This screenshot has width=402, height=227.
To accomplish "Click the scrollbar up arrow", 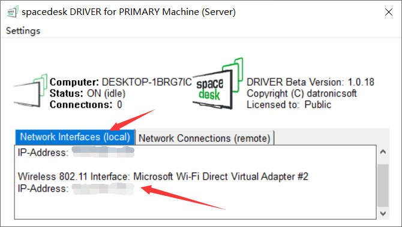I will (x=383, y=152).
